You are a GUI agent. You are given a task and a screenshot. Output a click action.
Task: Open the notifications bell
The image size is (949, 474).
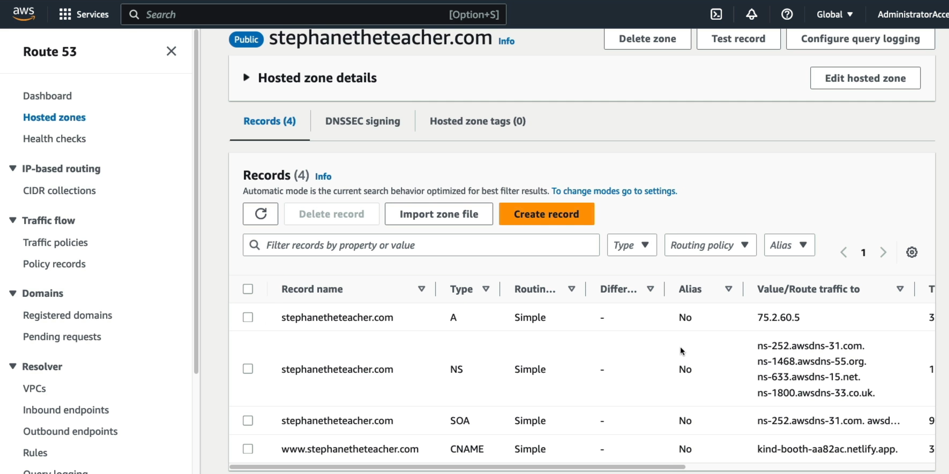[x=751, y=14]
